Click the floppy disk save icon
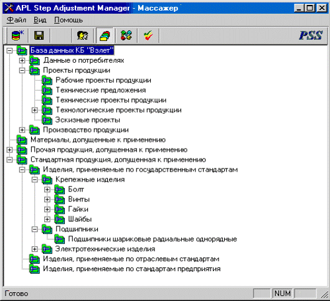Viewport: 330px width, 301px height. (39, 35)
